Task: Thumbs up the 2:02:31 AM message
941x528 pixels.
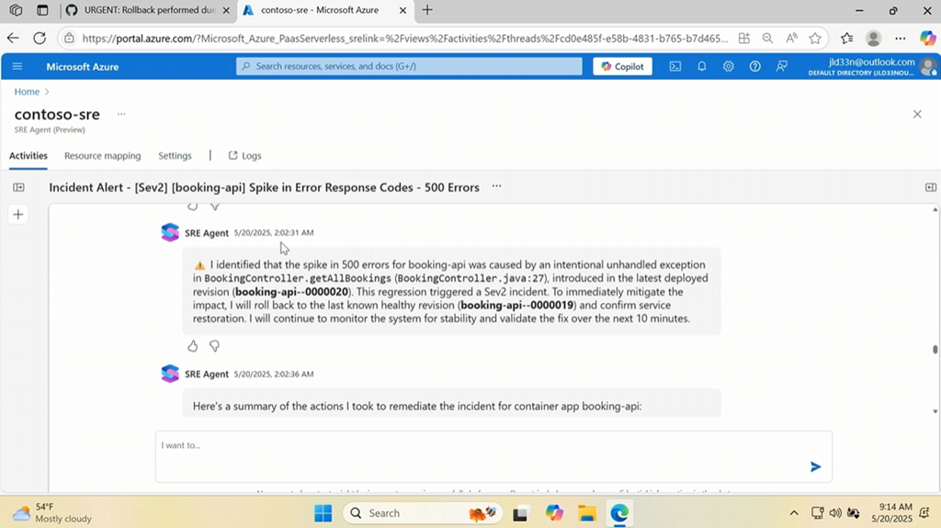Action: 193,345
